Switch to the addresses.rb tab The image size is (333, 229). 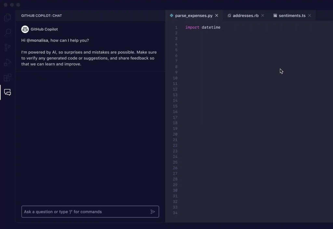tap(246, 16)
